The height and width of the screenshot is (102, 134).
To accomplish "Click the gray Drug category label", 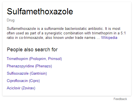I will tap(11, 20).
